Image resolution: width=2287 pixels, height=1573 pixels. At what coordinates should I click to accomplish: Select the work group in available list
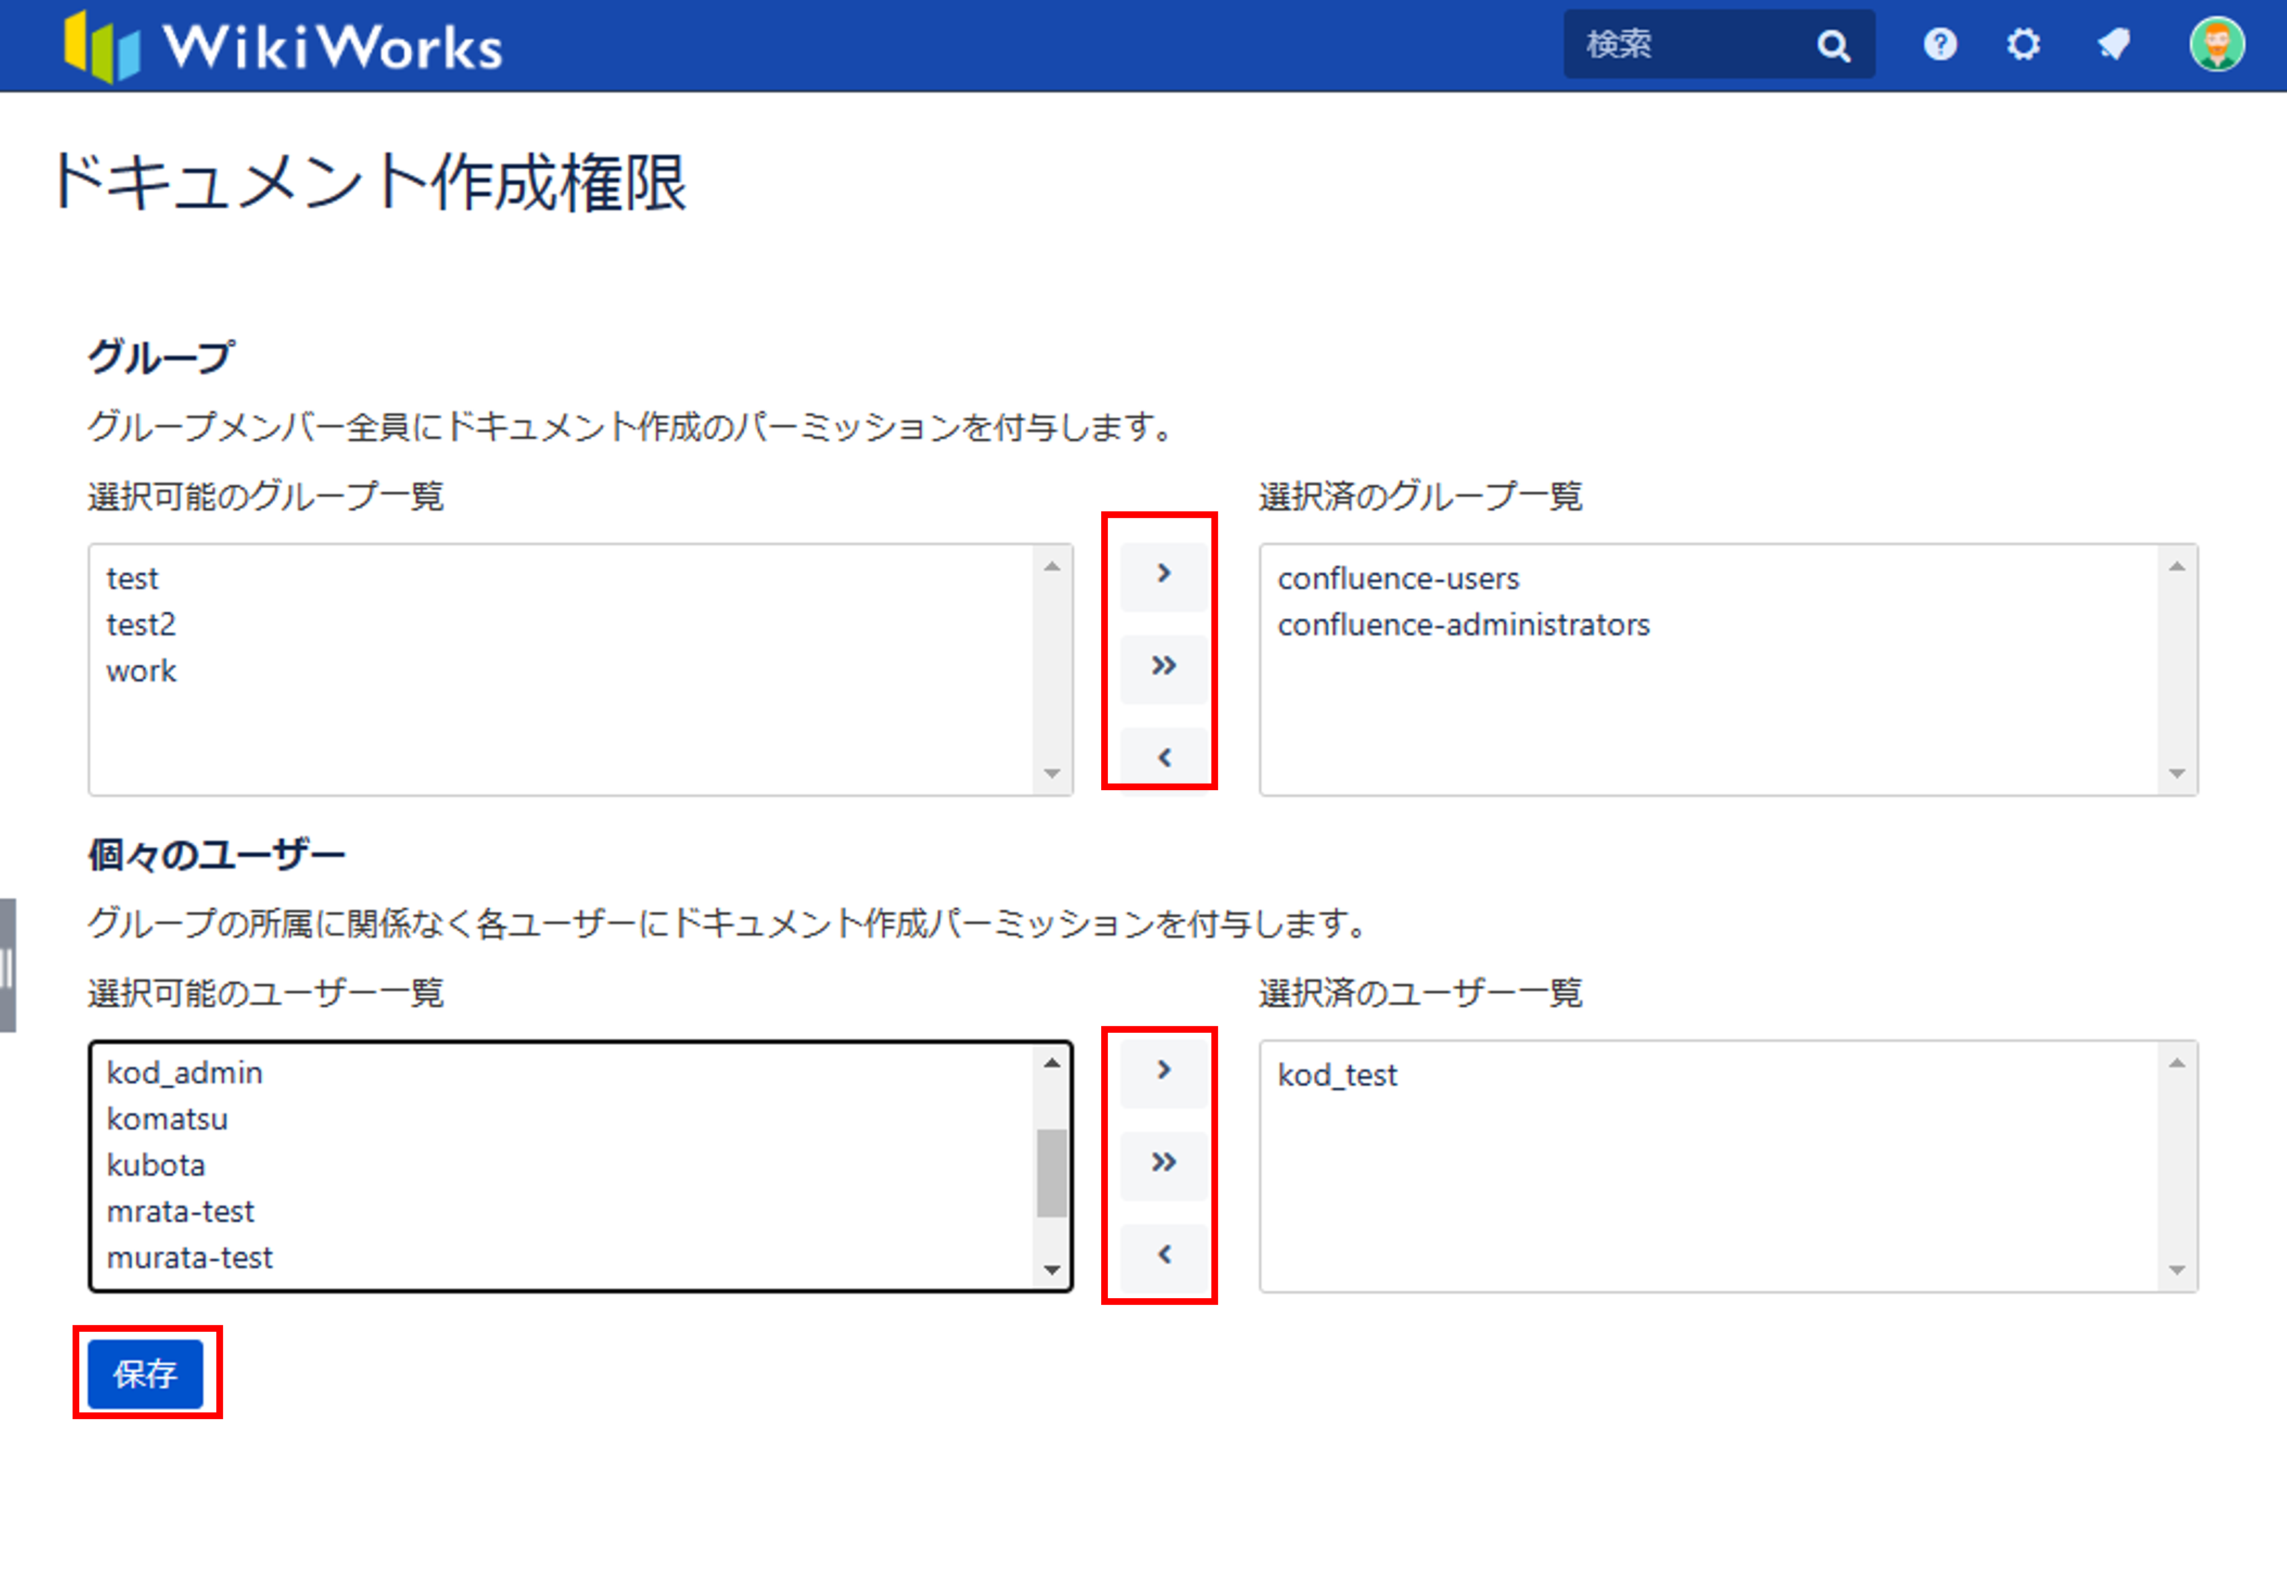pyautogui.click(x=142, y=671)
